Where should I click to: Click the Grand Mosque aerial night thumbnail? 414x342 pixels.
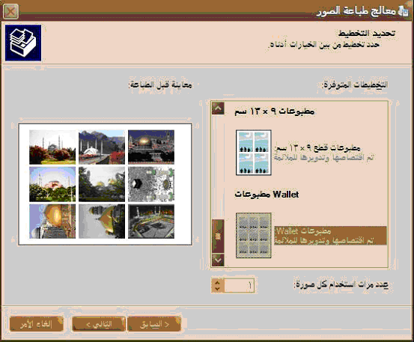point(151,221)
